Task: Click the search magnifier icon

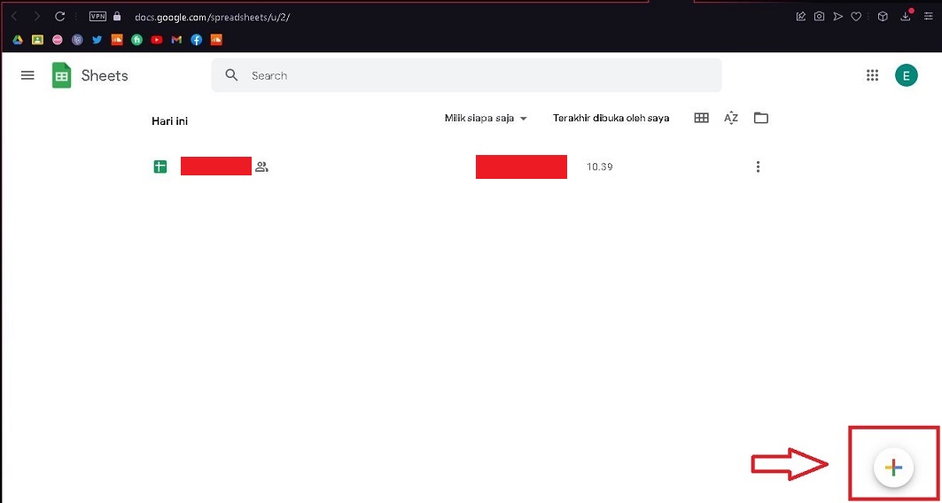Action: [232, 75]
